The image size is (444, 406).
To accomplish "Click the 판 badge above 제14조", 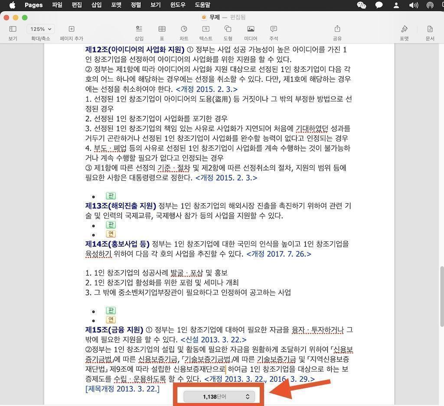I will pos(111,225).
